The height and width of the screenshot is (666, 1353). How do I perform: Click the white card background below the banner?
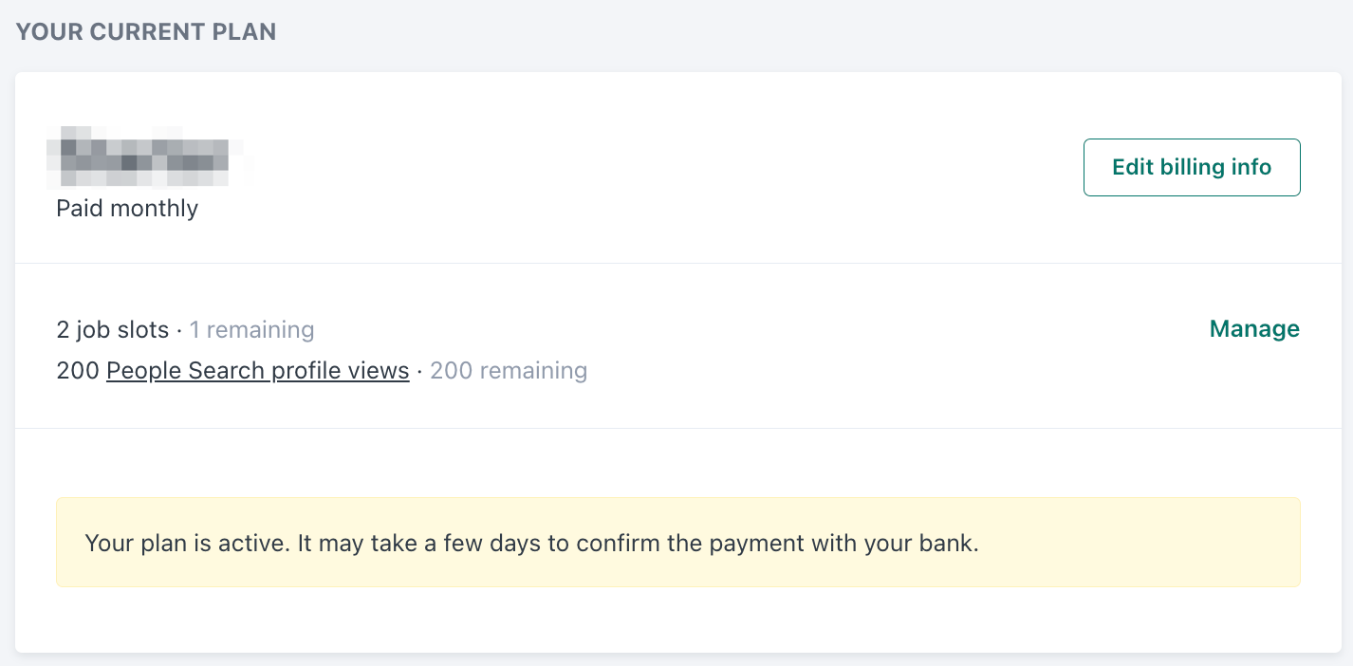click(x=676, y=621)
